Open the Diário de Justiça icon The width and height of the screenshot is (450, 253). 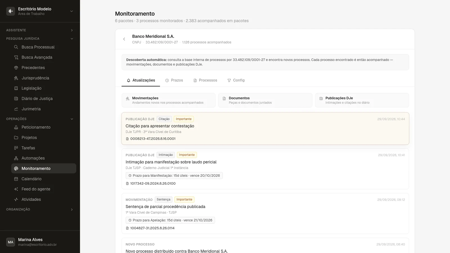[x=16, y=99]
